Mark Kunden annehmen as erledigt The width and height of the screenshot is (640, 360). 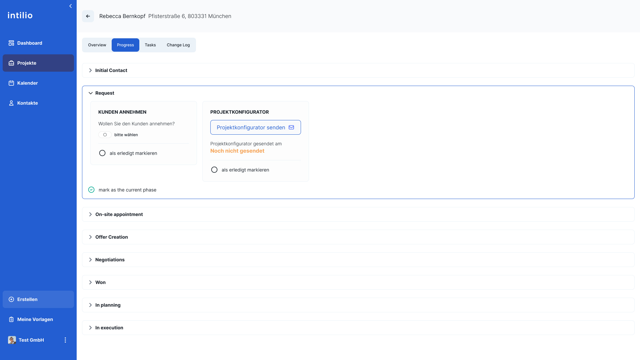[x=102, y=153]
